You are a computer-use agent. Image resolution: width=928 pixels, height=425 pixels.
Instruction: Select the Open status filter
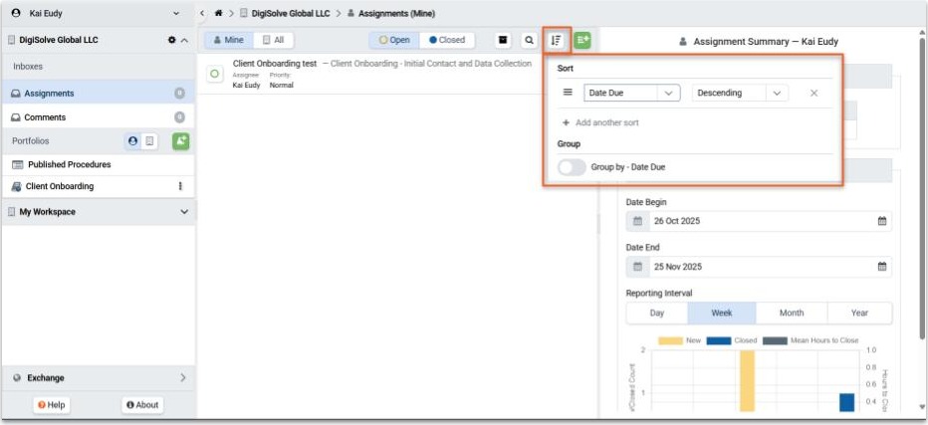click(x=394, y=40)
